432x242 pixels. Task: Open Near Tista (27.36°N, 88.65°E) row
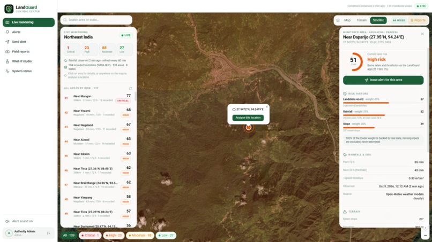(x=98, y=170)
